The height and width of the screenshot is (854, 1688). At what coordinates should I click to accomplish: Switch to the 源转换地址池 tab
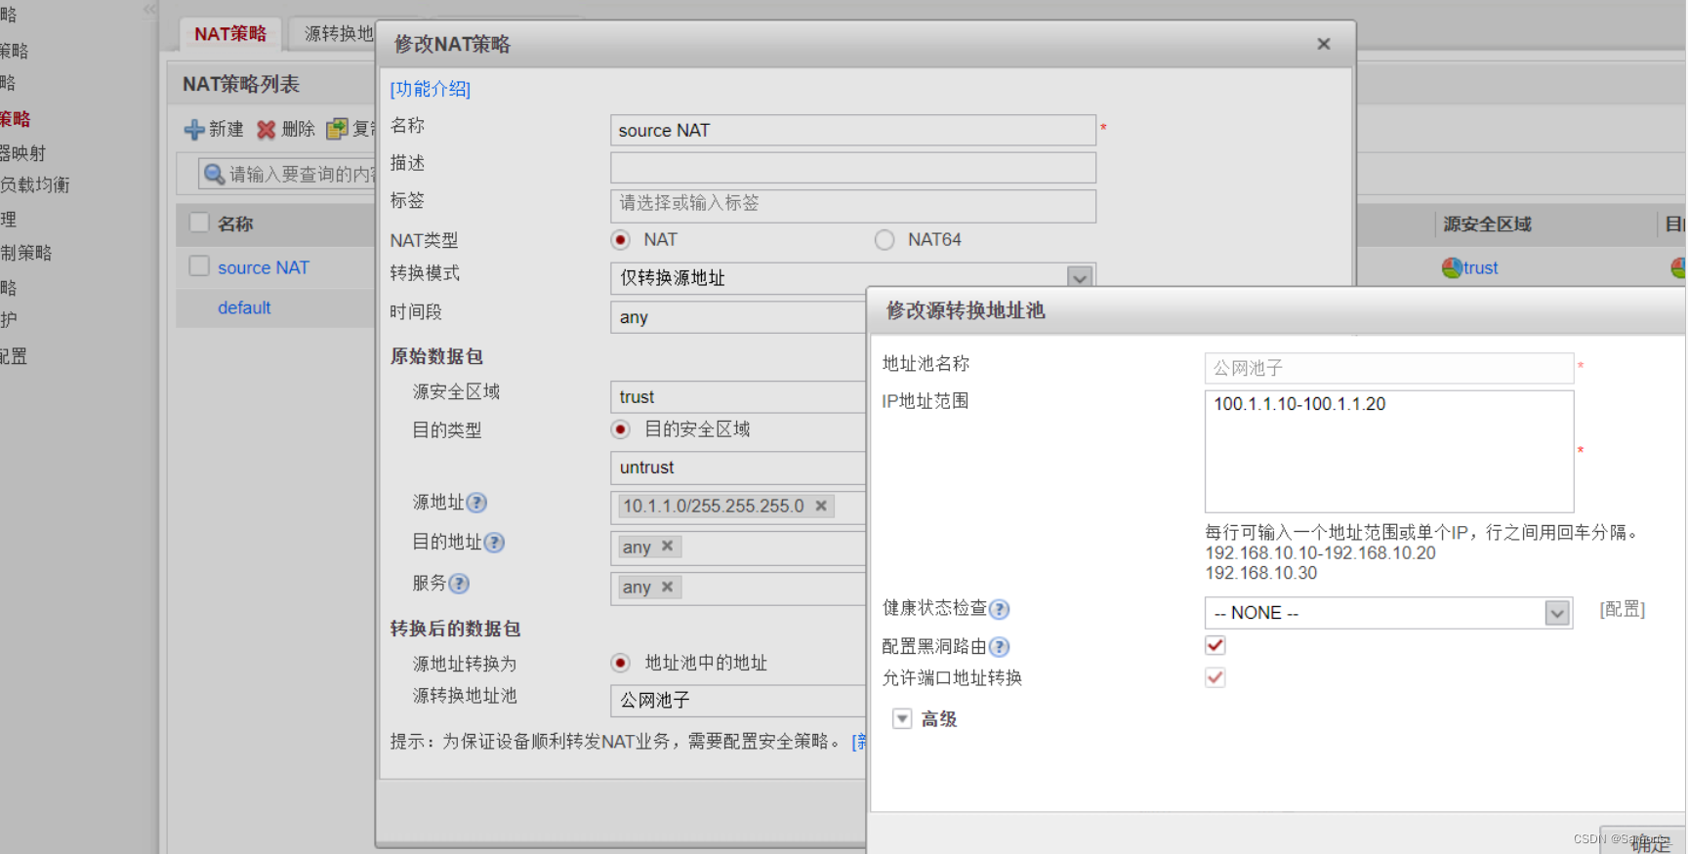(x=335, y=34)
